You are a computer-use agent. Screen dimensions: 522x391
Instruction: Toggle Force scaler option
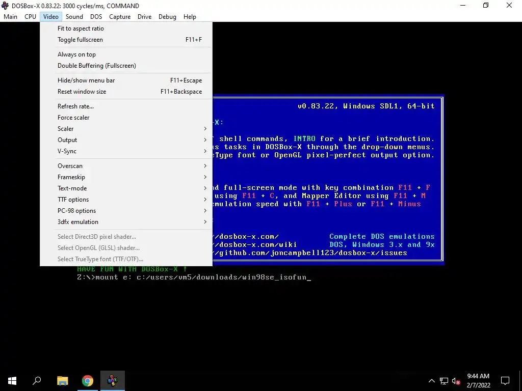click(x=126, y=118)
